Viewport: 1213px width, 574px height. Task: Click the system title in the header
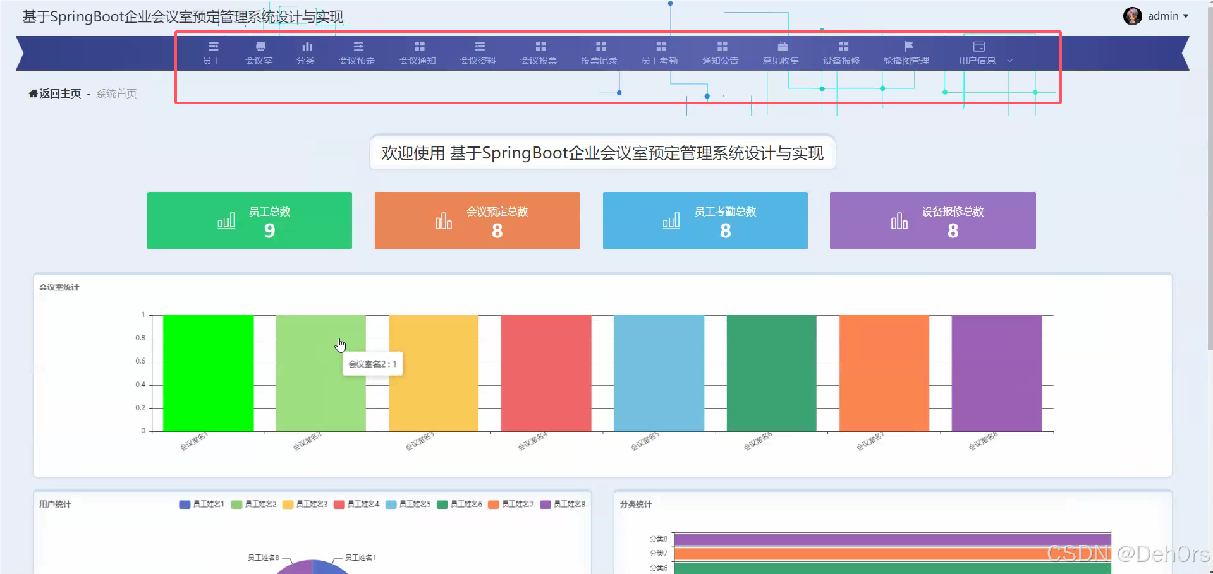183,16
